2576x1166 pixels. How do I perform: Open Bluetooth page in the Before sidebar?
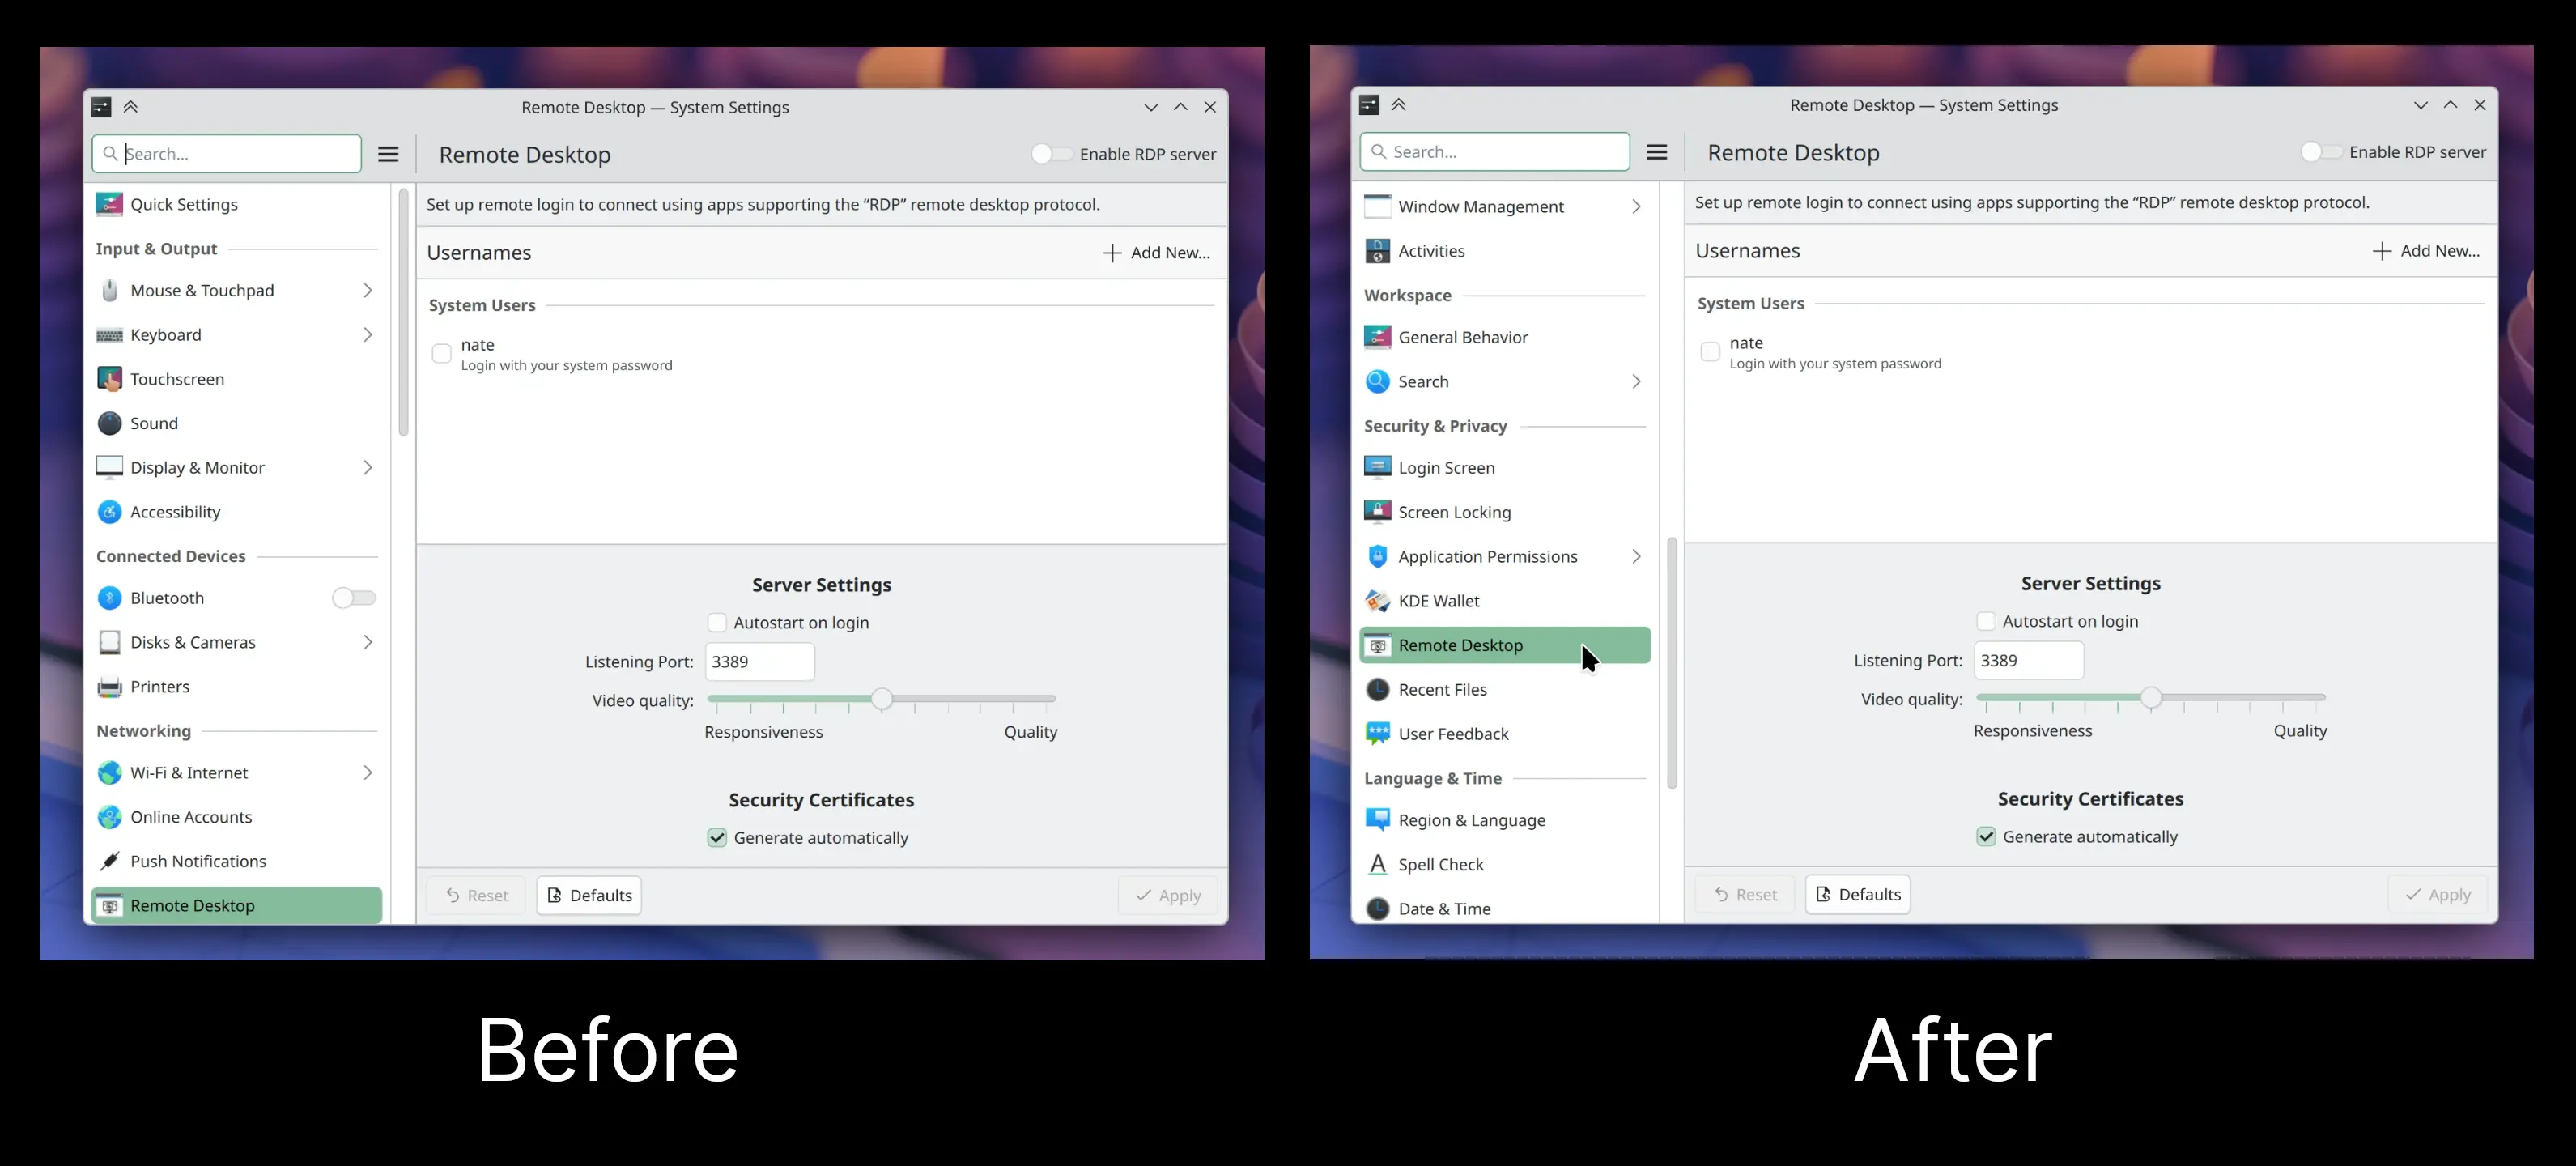(x=236, y=598)
